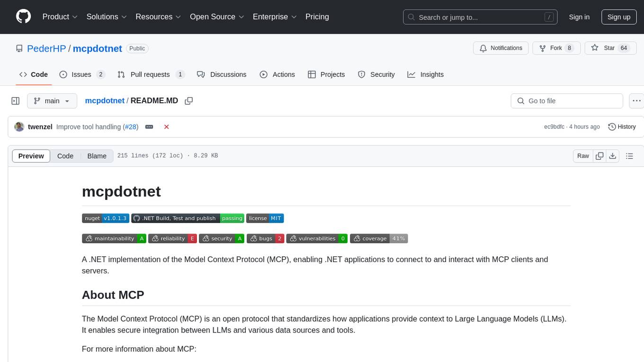Viewport: 644px width, 362px height.
Task: Focus the Go to file input
Action: (x=567, y=101)
